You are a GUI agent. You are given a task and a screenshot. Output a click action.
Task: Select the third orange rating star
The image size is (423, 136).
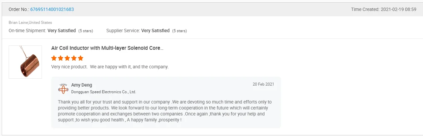pos(67,58)
